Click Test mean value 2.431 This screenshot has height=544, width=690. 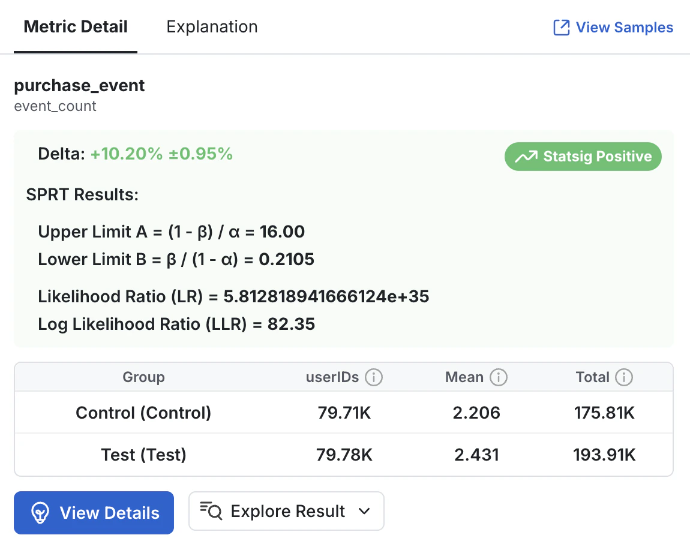(476, 455)
